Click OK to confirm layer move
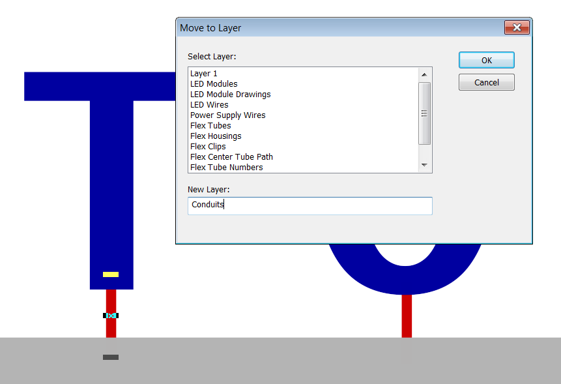561x384 pixels. [x=486, y=60]
